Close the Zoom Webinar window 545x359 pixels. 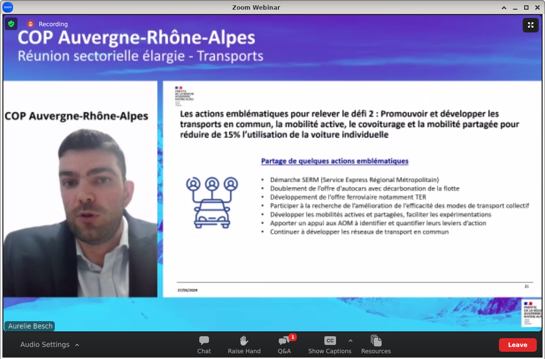pos(537,8)
